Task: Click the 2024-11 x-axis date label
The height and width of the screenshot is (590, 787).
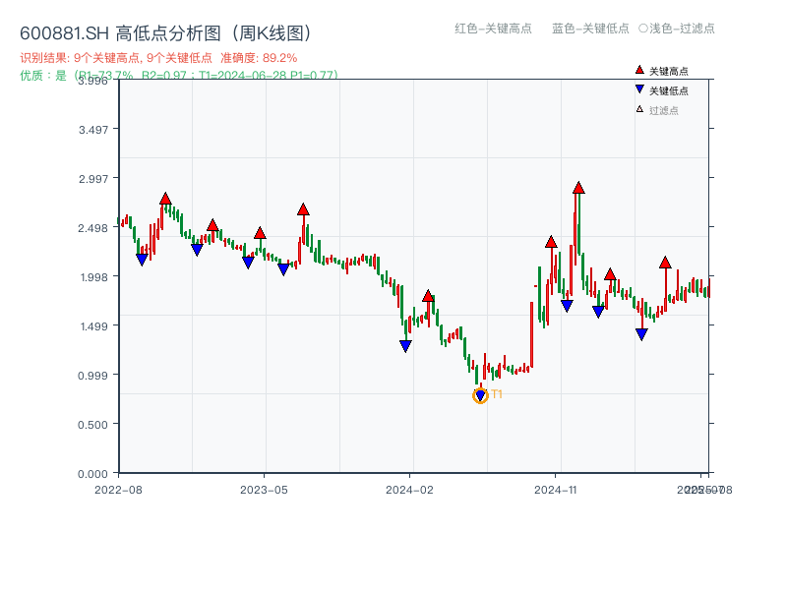Action: click(556, 489)
